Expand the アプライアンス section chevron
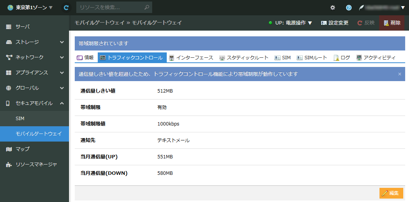 pos(62,73)
